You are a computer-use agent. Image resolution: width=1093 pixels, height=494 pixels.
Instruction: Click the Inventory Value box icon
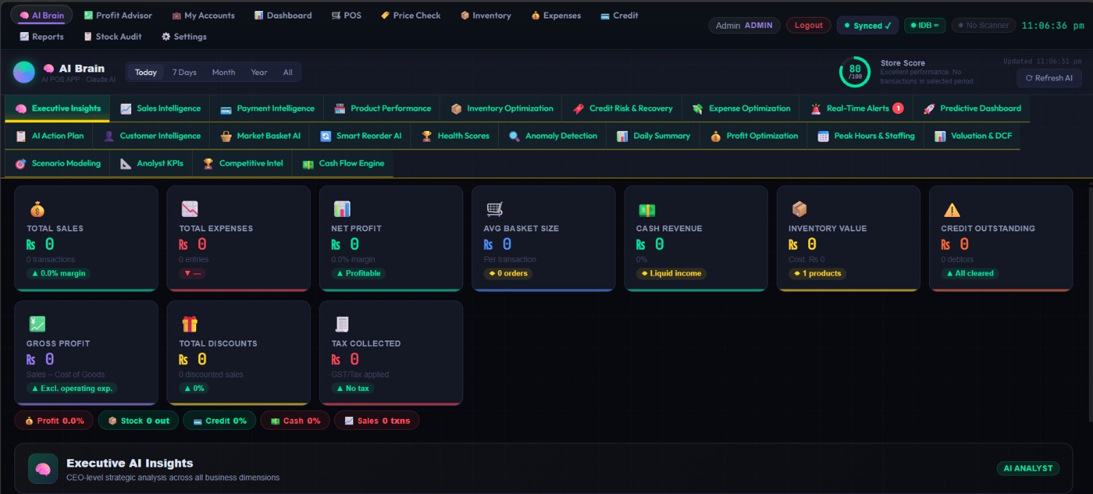(799, 209)
